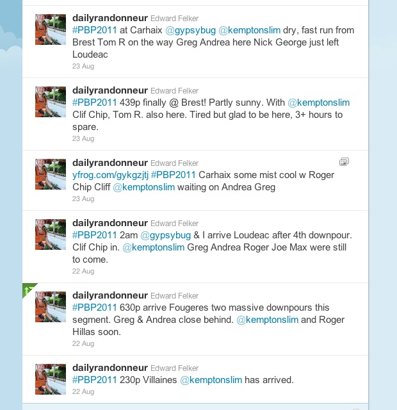Image resolution: width=397 pixels, height=410 pixels.
Task: Click the #PBP2011 hashtag in the Carhaix dry run tweet
Action: coord(95,30)
